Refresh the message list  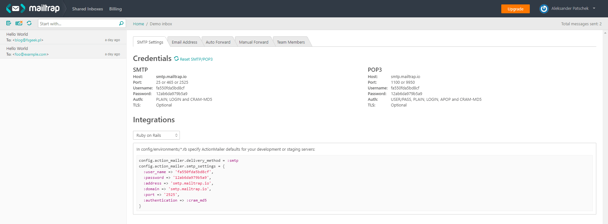coord(29,23)
